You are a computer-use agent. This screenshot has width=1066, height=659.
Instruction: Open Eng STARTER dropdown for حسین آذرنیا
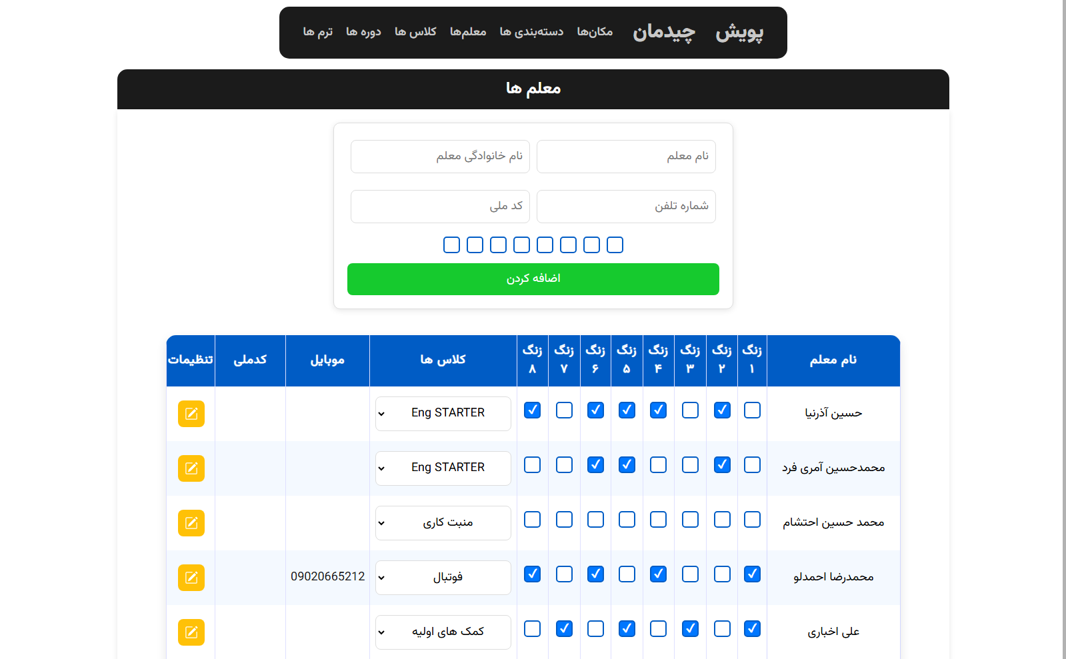pos(443,414)
